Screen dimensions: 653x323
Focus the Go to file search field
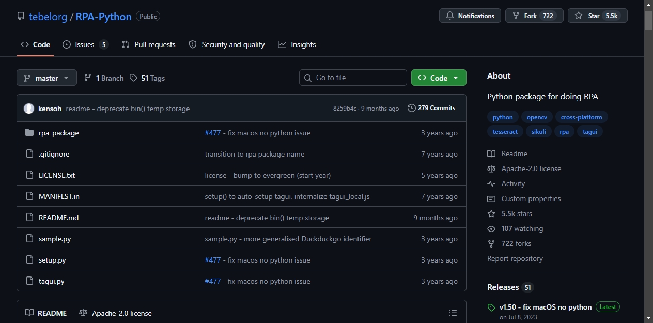pos(353,78)
